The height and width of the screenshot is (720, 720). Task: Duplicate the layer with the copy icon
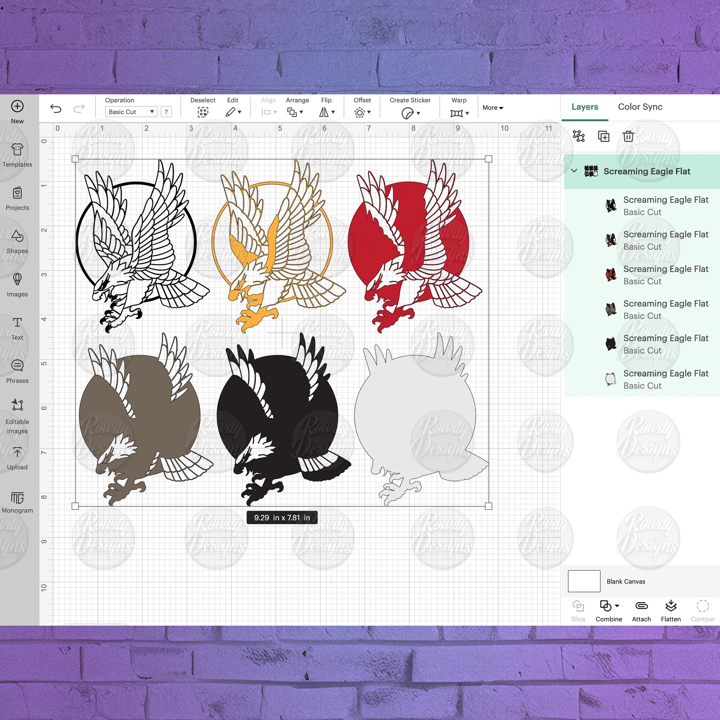point(603,137)
